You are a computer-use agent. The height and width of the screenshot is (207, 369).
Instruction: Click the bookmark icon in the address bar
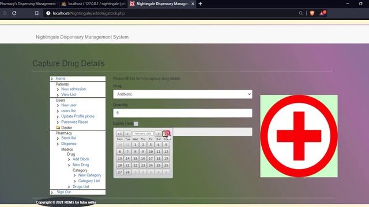point(37,13)
